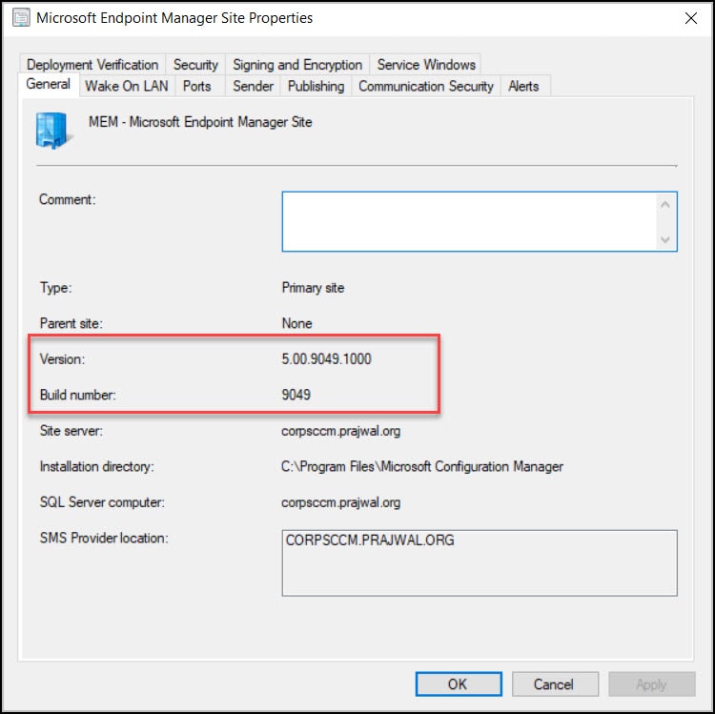Click the build number value 9049
Screen dimensions: 715x714
(x=296, y=395)
